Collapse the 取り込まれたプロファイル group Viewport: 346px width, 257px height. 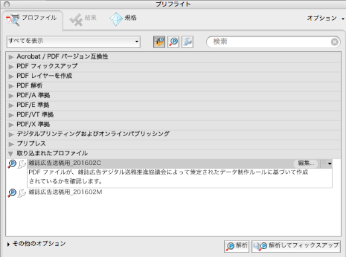pos(11,153)
